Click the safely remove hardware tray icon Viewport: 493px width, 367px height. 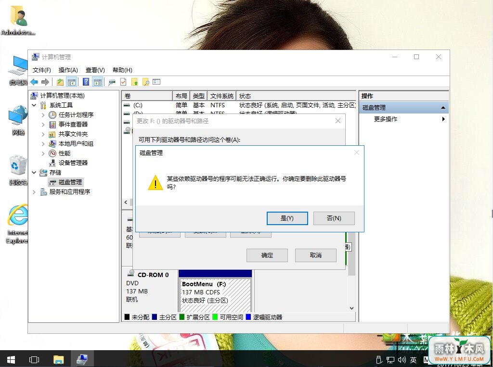coord(379,359)
